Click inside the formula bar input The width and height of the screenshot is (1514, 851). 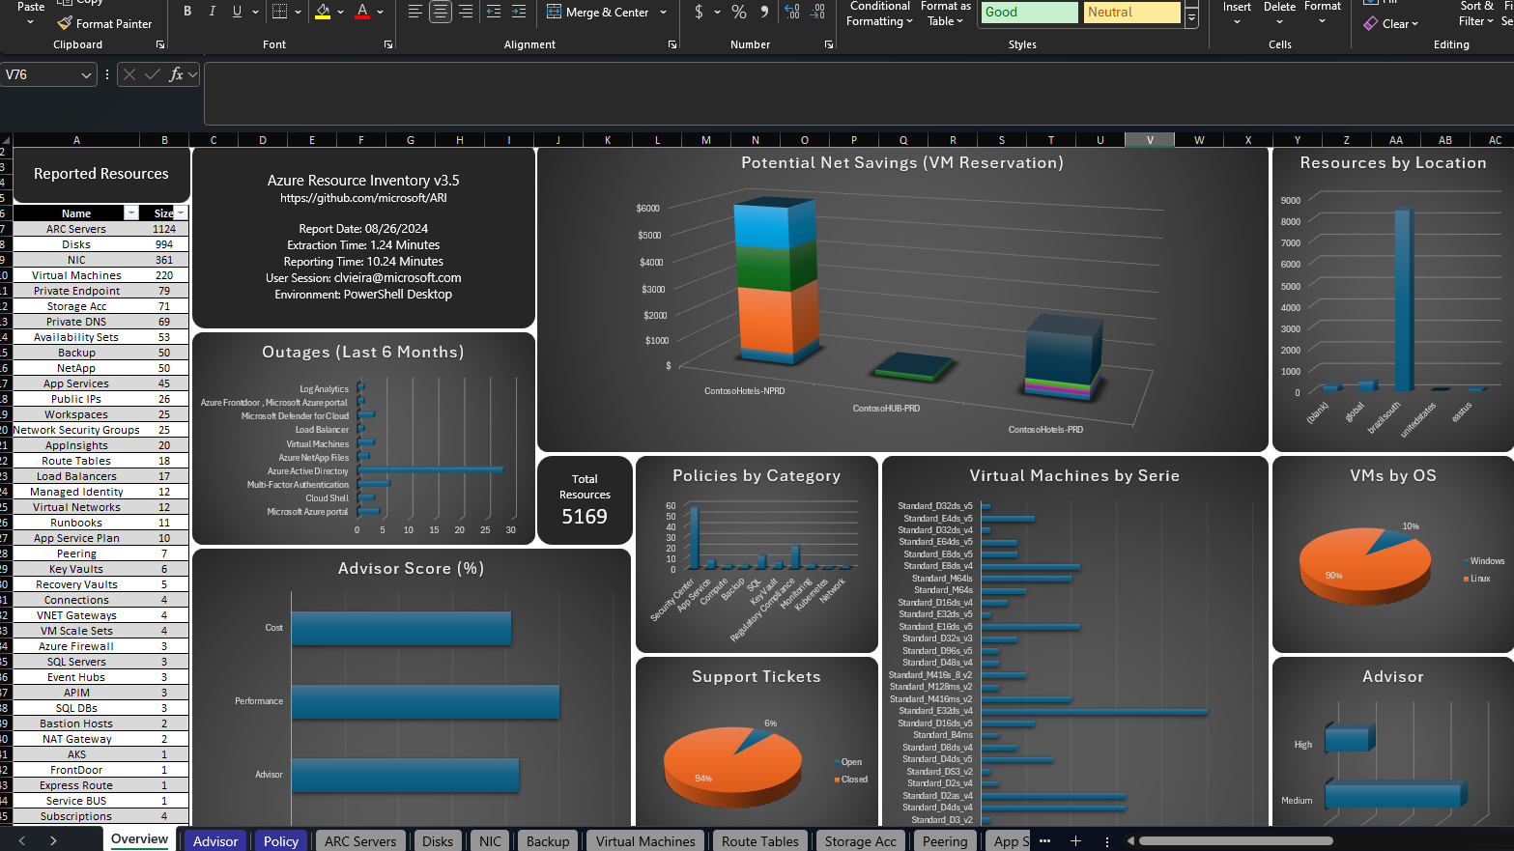pos(850,94)
